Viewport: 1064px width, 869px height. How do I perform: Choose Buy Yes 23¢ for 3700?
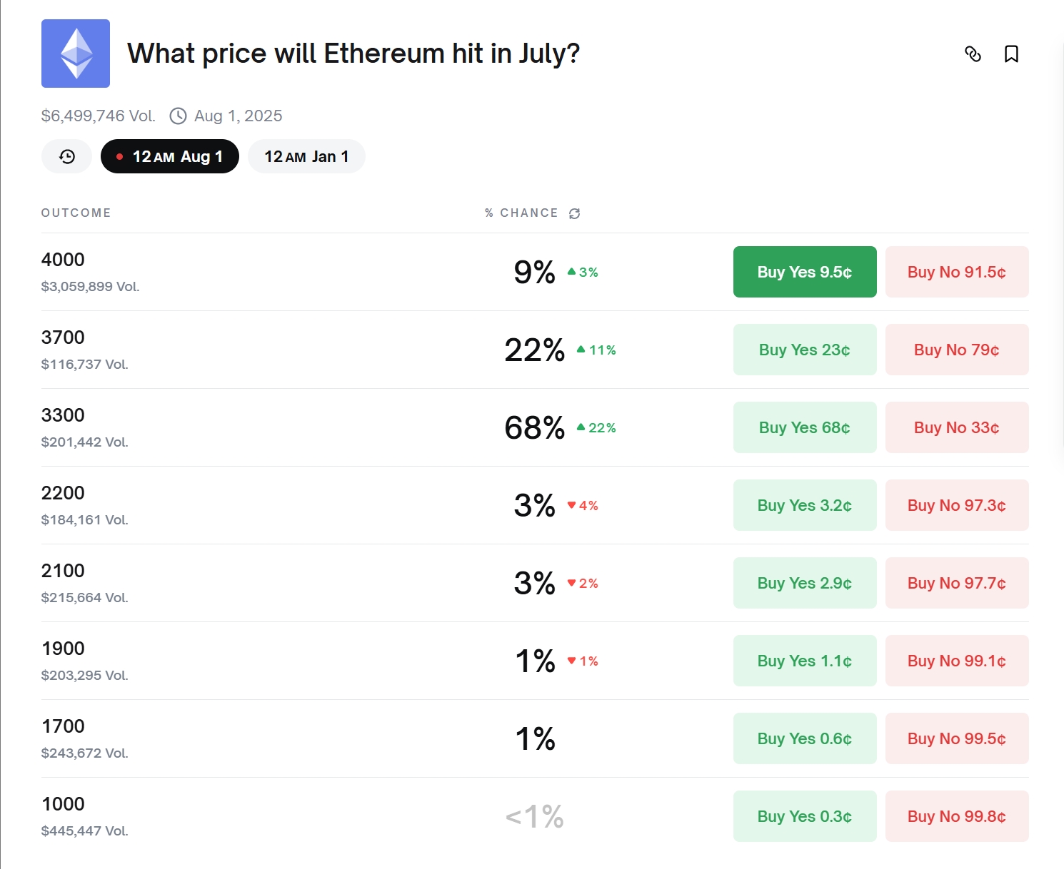[804, 350]
